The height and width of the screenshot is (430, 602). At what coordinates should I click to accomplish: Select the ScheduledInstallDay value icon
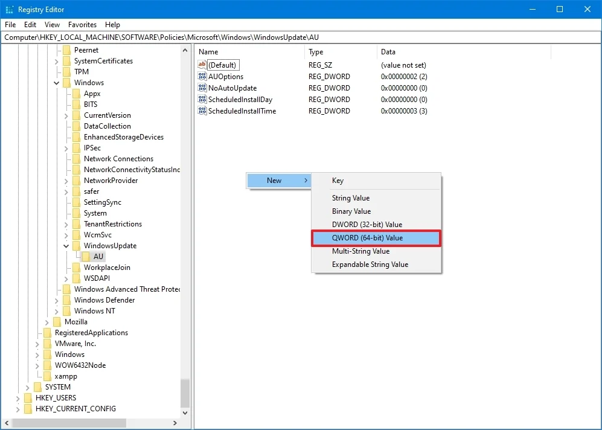(x=202, y=99)
